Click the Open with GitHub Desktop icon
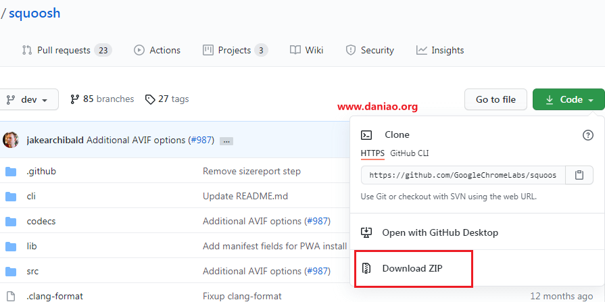Image resolution: width=605 pixels, height=302 pixels. (x=366, y=232)
